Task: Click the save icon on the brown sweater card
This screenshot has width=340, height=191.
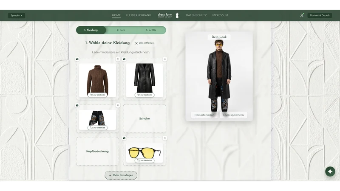Action: [77, 59]
